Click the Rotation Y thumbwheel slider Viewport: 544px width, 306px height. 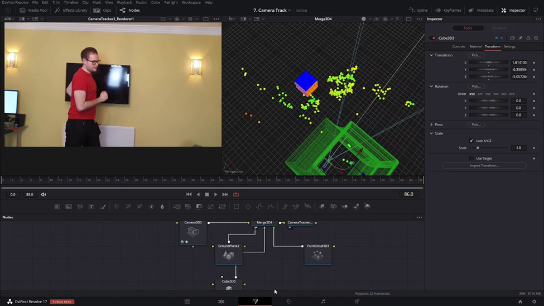click(489, 108)
